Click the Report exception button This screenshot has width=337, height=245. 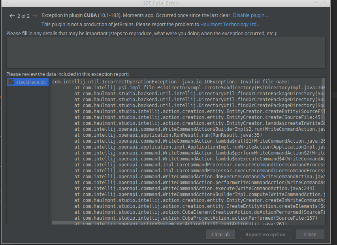tap(265, 234)
